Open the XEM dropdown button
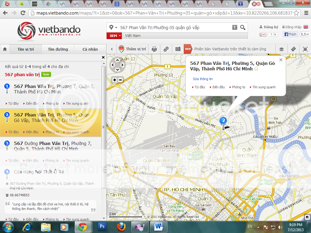The height and width of the screenshot is (233, 311). [114, 36]
